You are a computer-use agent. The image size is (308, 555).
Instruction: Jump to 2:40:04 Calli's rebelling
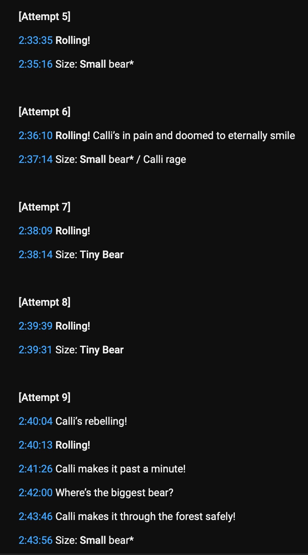coord(36,421)
